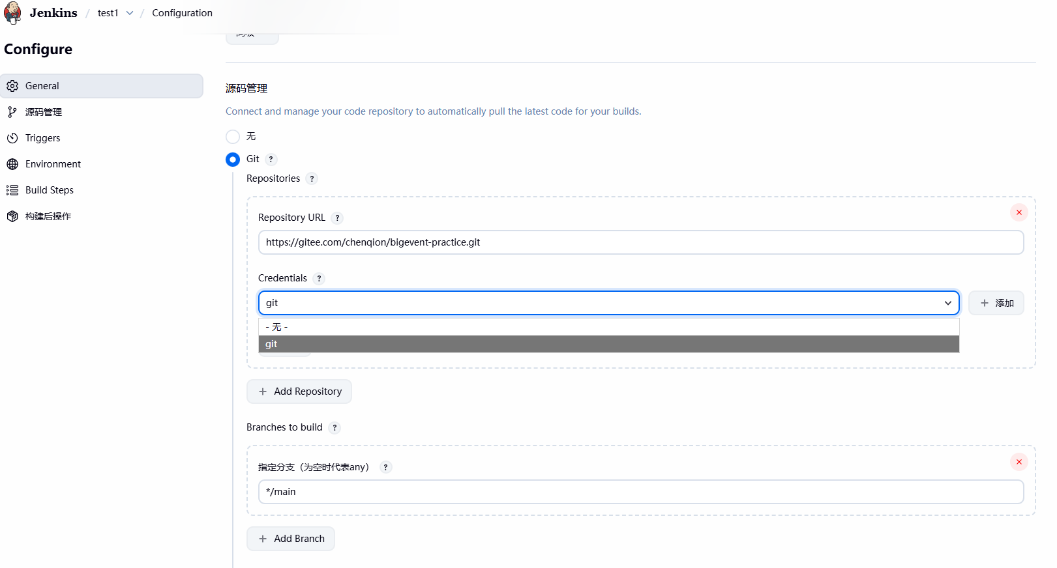1057x568 pixels.
Task: Click the Add Branch button
Action: pos(291,539)
